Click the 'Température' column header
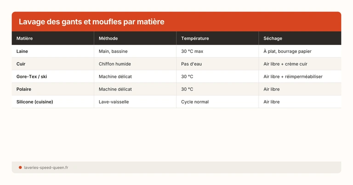The width and height of the screenshot is (353, 185). tap(195, 39)
